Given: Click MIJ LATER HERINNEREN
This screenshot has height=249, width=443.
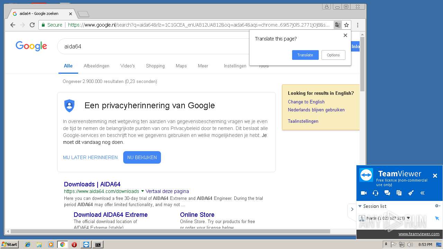Looking at the screenshot, I should click(x=90, y=157).
